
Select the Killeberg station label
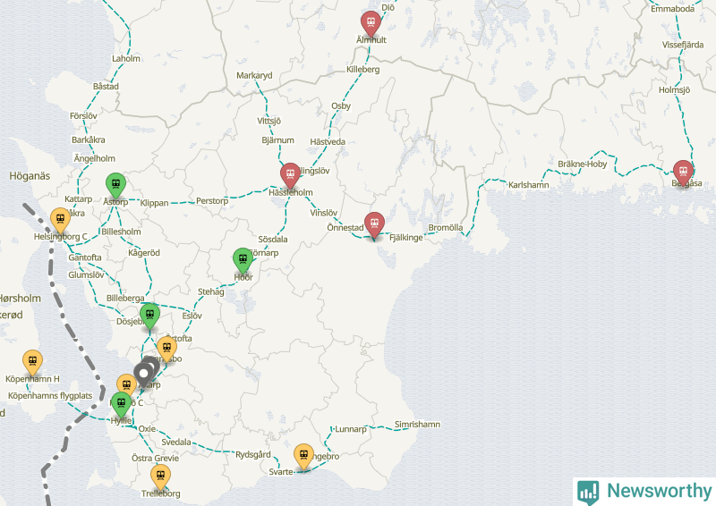362,70
